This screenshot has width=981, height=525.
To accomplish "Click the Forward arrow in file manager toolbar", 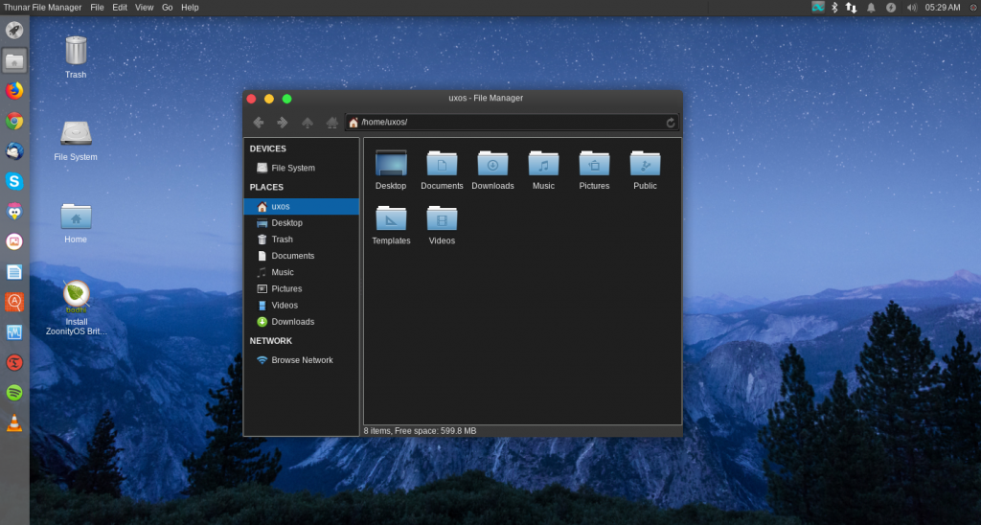I will 283,123.
